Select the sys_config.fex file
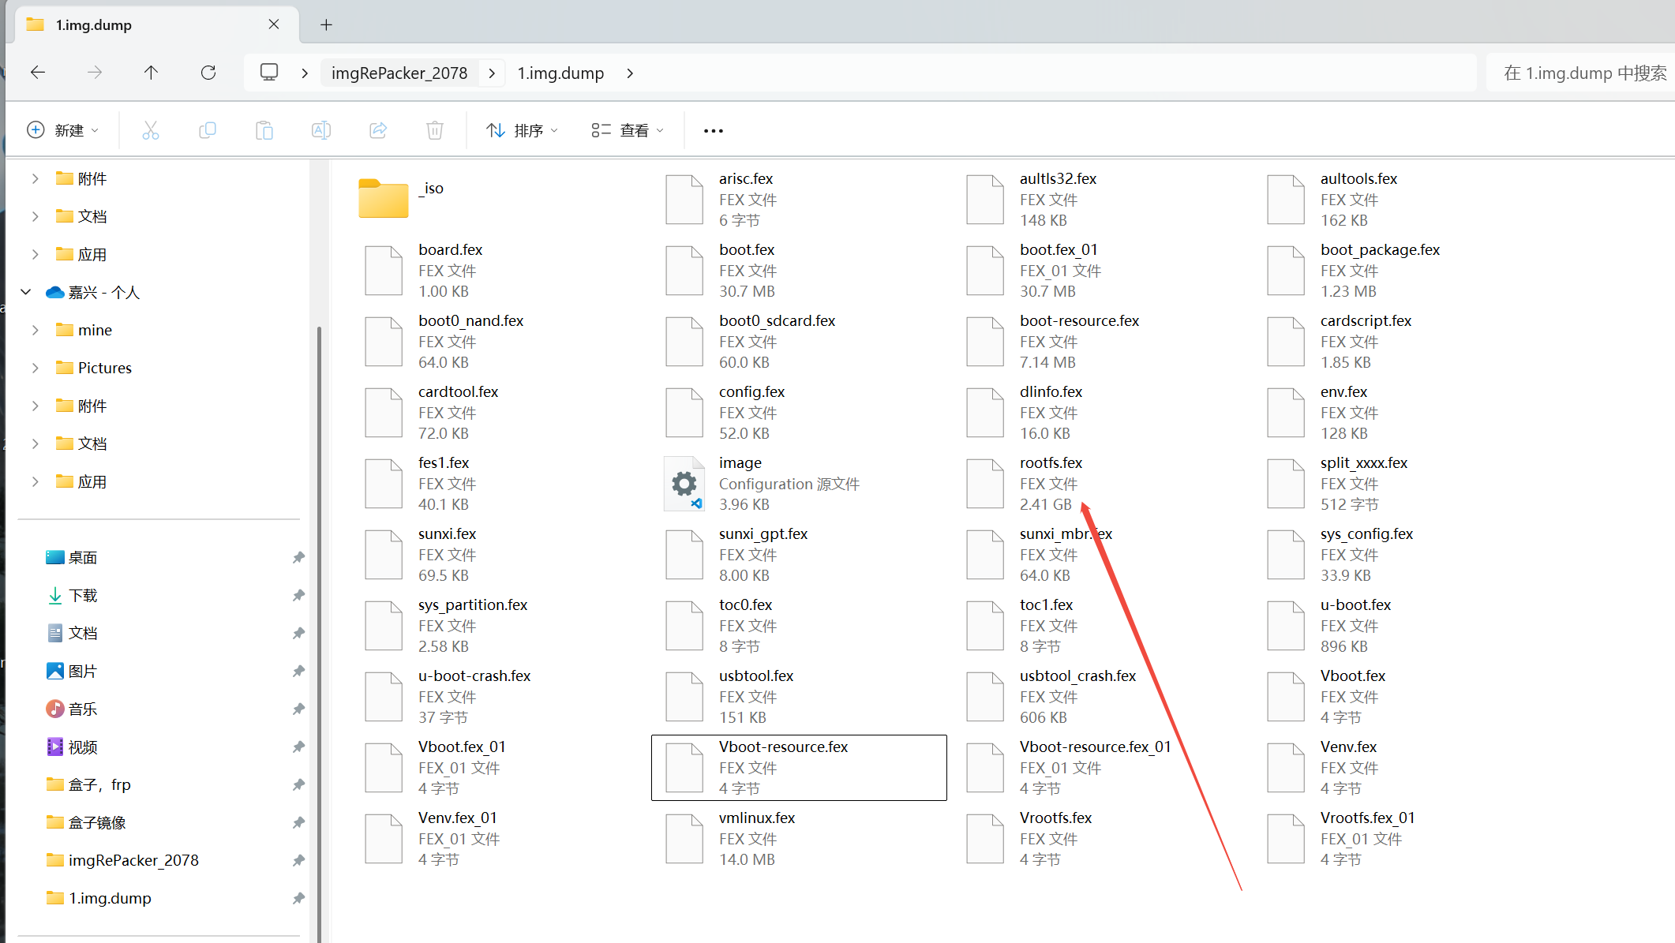The height and width of the screenshot is (943, 1675). [x=1400, y=555]
